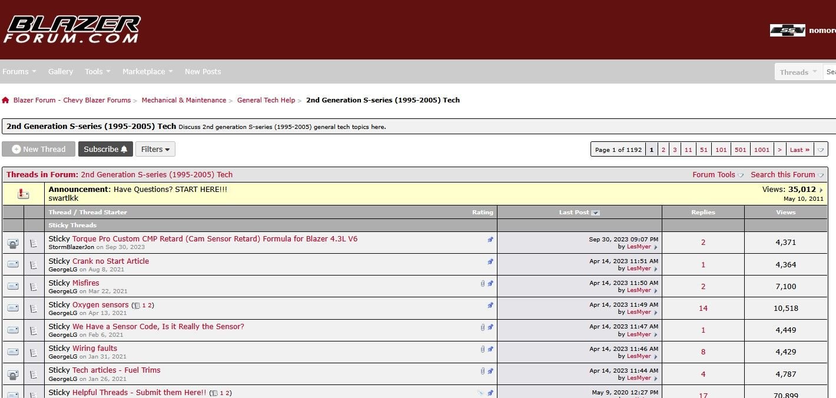The height and width of the screenshot is (398, 836).
Task: Click the announcement icon beside Have Questions
Action: 23,194
